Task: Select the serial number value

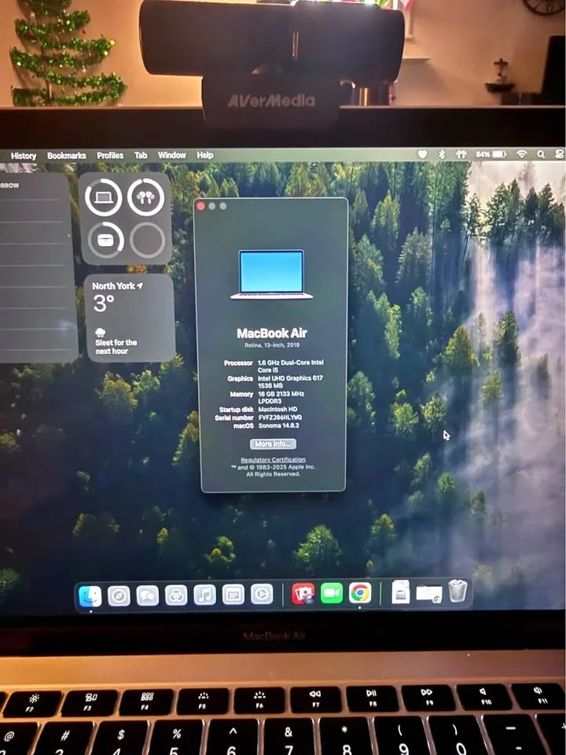Action: tap(280, 418)
